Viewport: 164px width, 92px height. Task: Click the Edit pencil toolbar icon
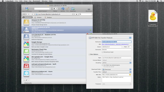(x=68, y=9)
